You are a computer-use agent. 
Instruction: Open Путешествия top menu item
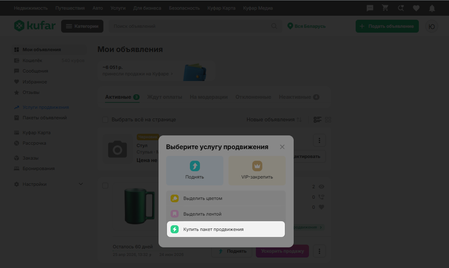tap(70, 8)
